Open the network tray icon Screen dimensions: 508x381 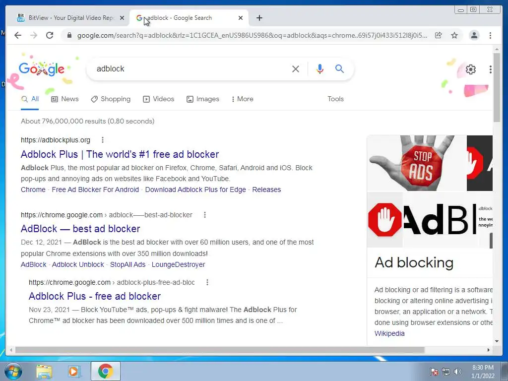point(446,372)
